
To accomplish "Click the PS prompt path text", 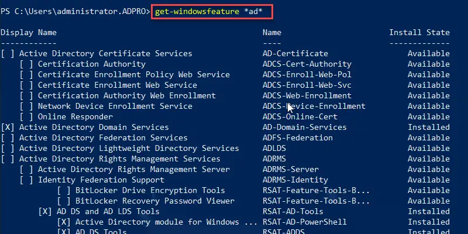I will (x=75, y=12).
